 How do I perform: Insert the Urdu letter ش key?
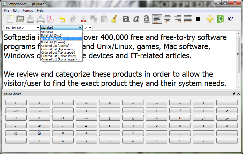(16, 110)
